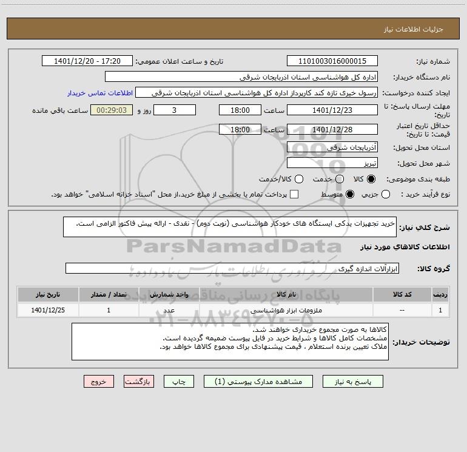Click the بازگشت back button
Image resolution: width=467 pixels, height=452 pixels.
pos(139,382)
